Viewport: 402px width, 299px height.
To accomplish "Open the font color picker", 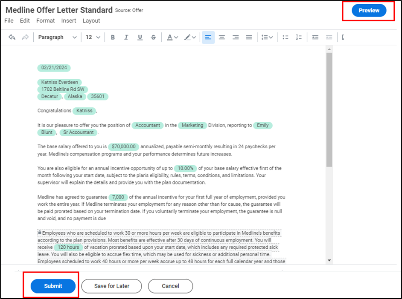I will click(172, 37).
